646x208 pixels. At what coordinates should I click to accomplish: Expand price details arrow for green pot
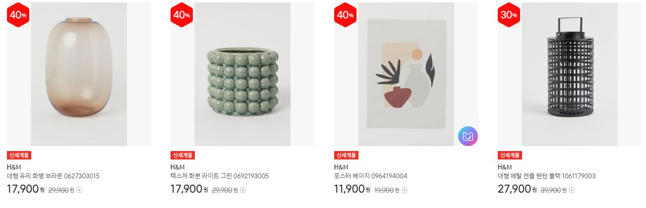pyautogui.click(x=243, y=190)
